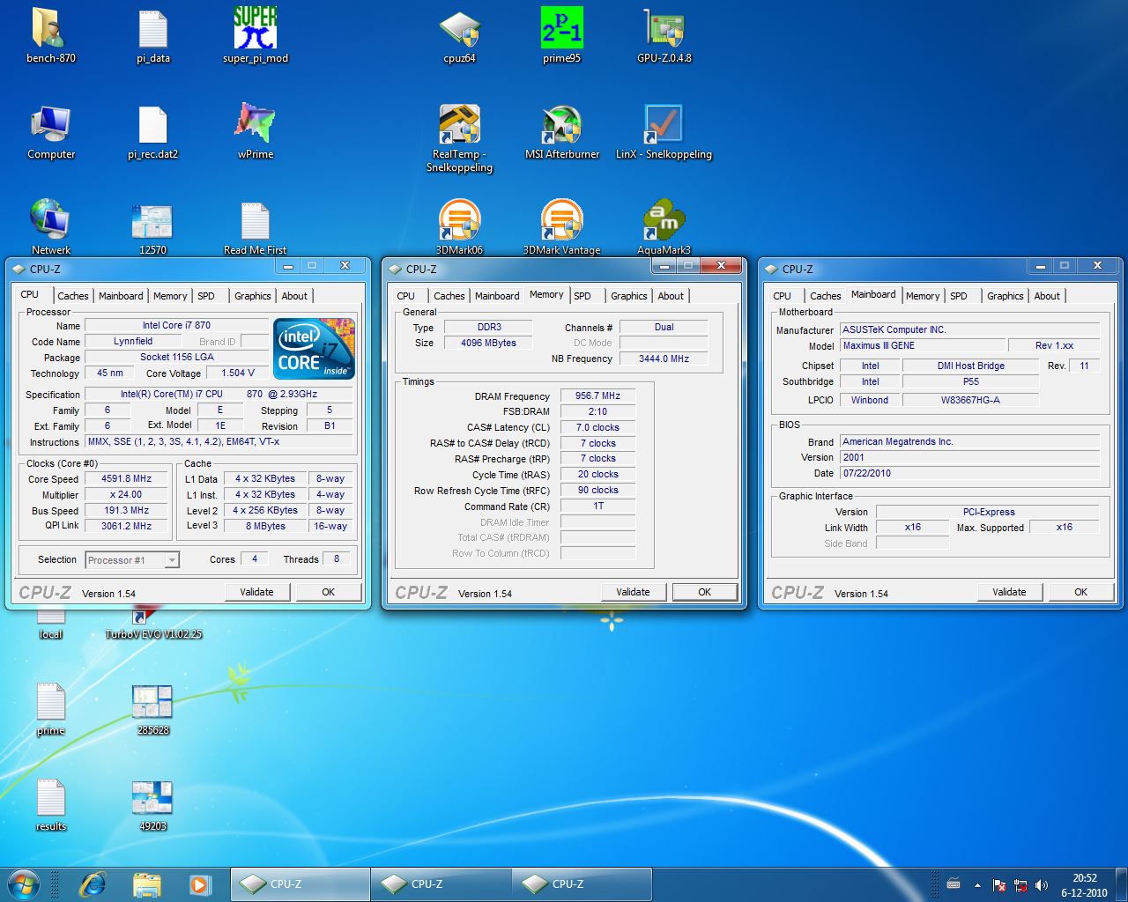Show hidden system tray icons arrow
This screenshot has width=1128, height=902.
point(977,885)
